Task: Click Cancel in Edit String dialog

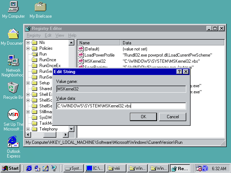Action: click(x=173, y=117)
